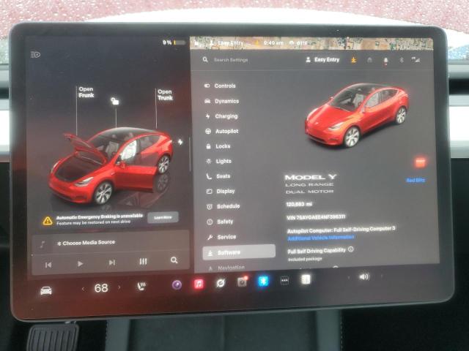Tap the volume speaker icon

pyautogui.click(x=364, y=277)
